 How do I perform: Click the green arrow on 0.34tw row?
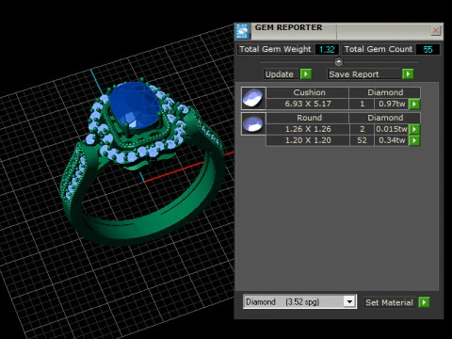click(414, 140)
